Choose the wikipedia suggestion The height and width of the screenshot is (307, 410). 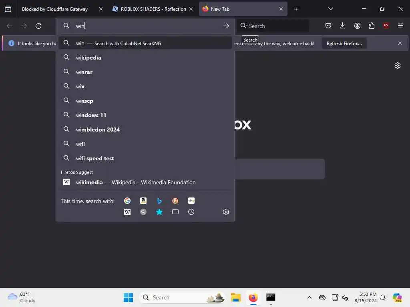tap(145, 58)
